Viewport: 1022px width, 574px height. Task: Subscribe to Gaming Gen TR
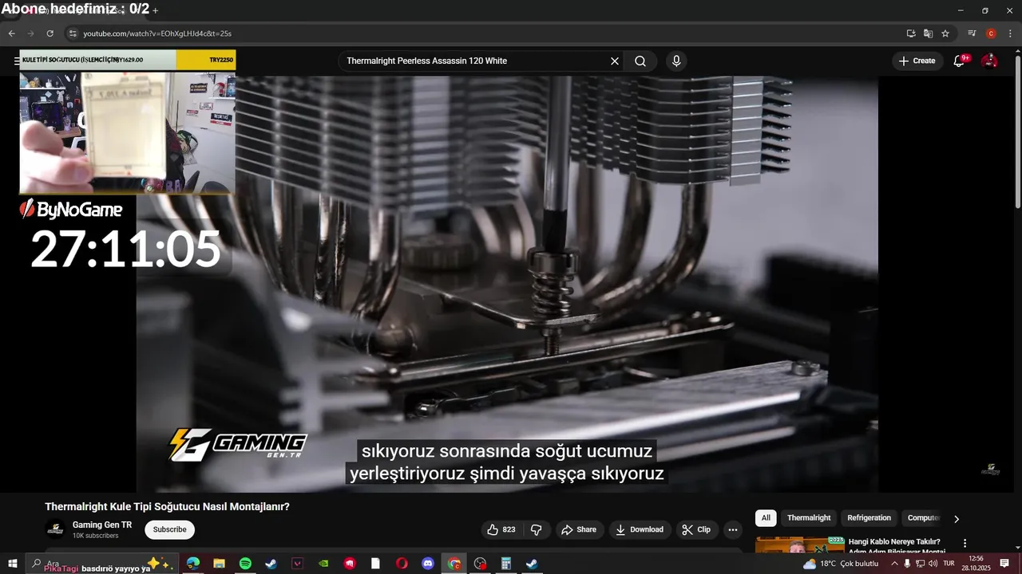(169, 529)
